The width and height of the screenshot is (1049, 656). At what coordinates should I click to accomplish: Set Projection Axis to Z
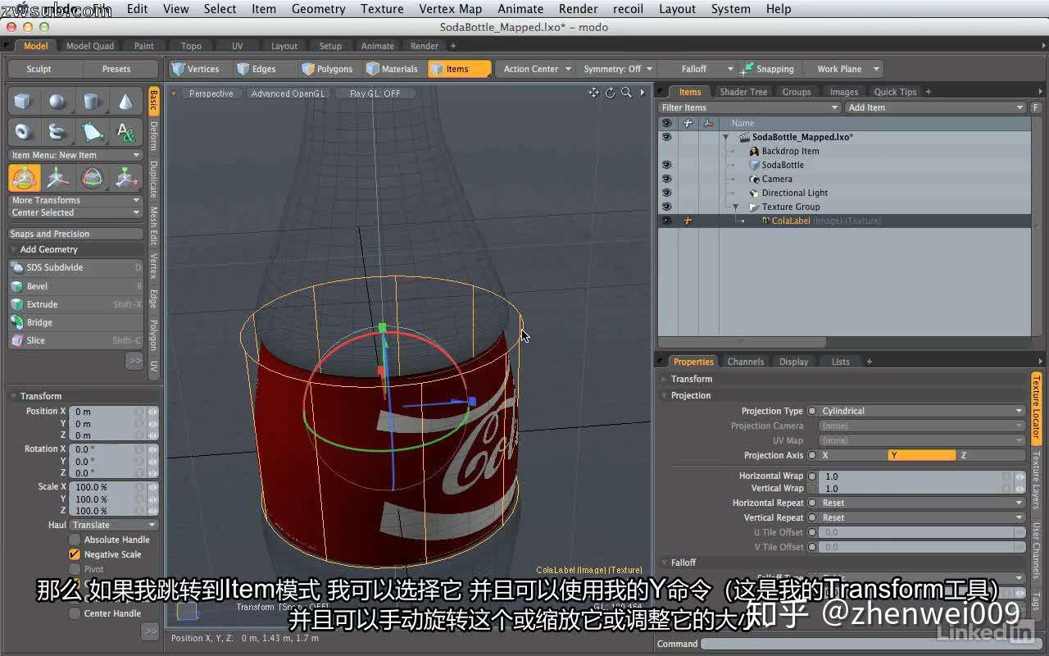pos(992,455)
